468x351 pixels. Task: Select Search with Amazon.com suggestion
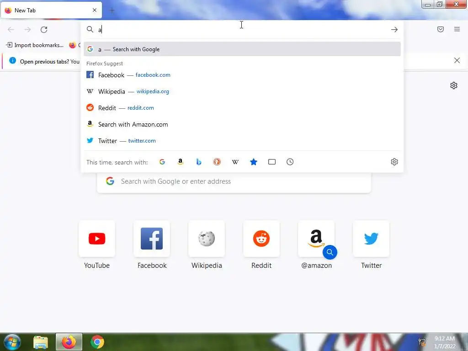click(x=242, y=124)
